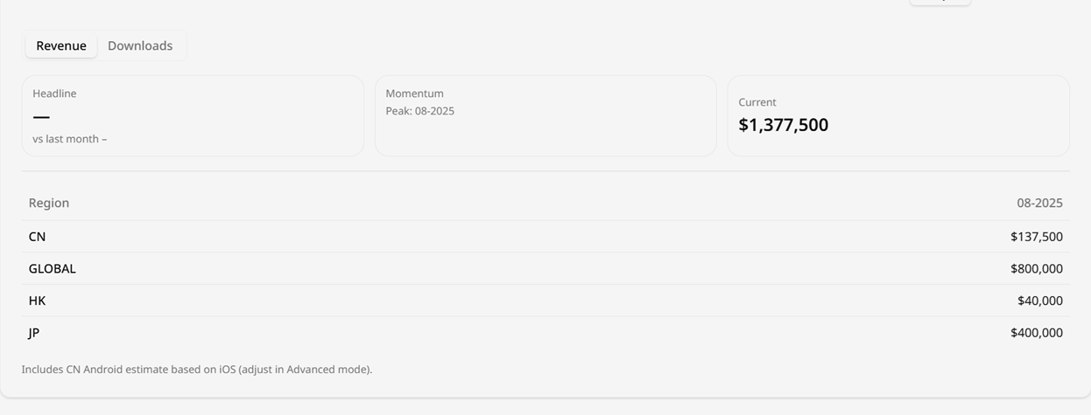1091x415 pixels.
Task: Click the 08-2025 column header
Action: (x=1039, y=203)
